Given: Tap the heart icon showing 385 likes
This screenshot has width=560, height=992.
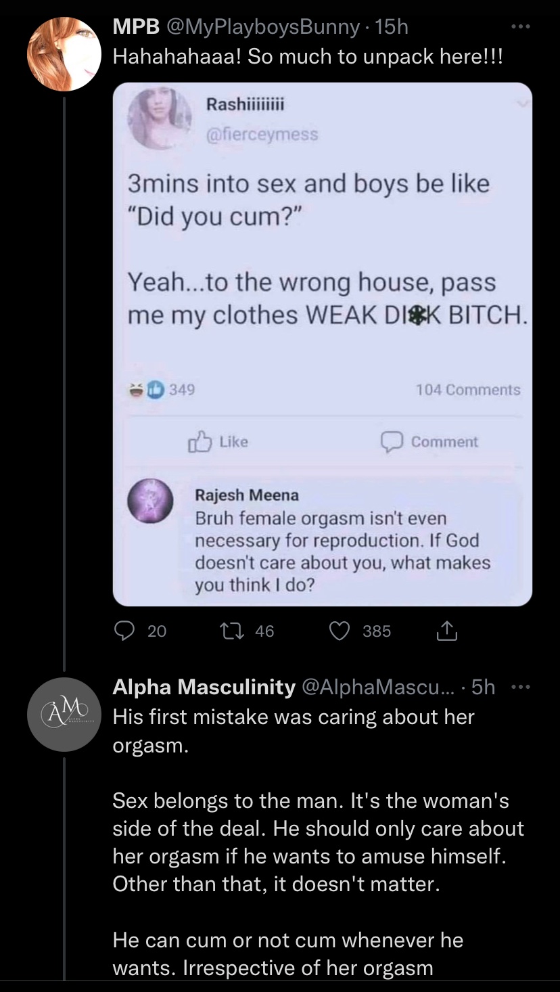Looking at the screenshot, I should coord(339,631).
